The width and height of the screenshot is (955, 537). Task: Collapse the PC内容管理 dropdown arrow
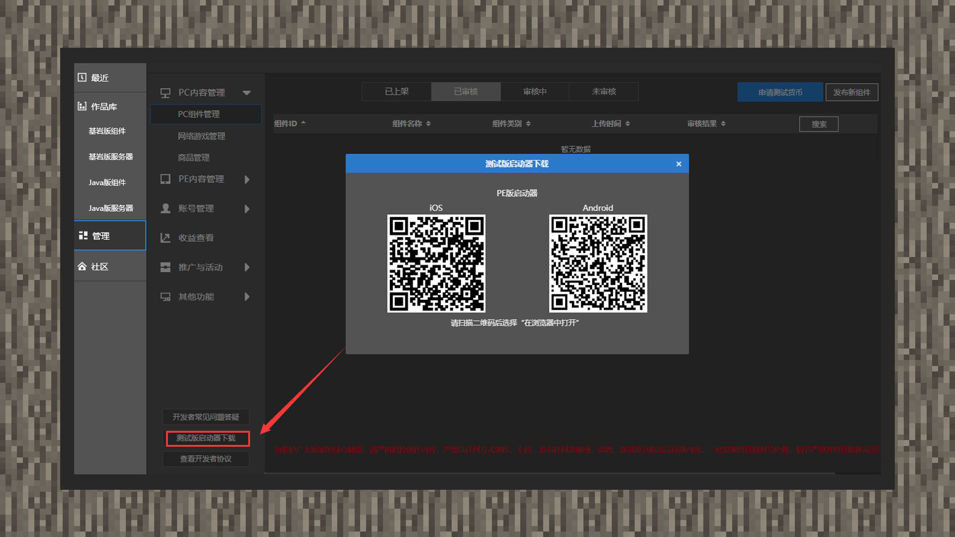click(x=247, y=93)
